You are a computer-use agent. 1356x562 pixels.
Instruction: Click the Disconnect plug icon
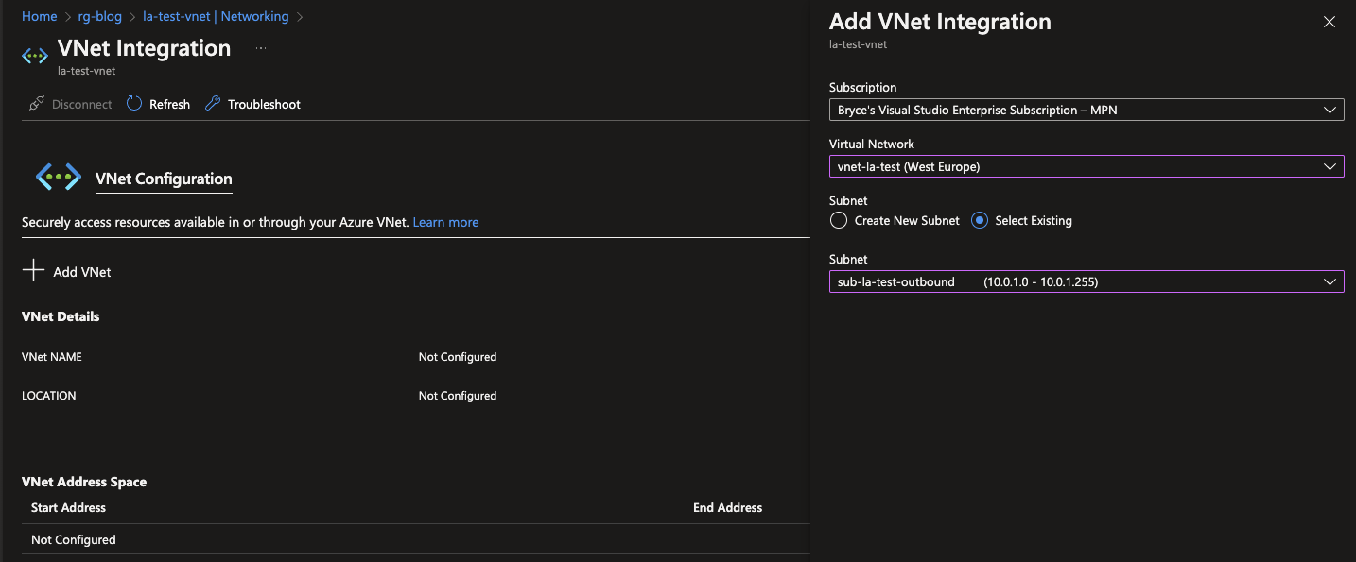pos(37,104)
